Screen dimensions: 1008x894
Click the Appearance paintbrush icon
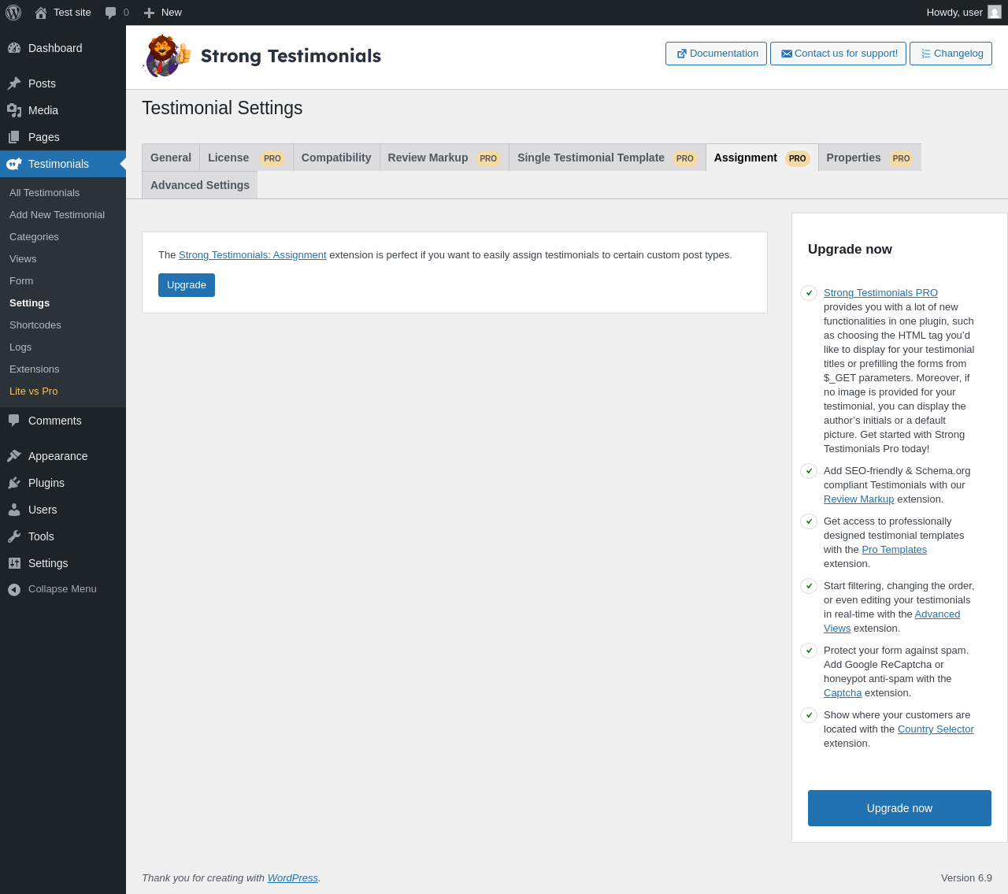pos(14,456)
